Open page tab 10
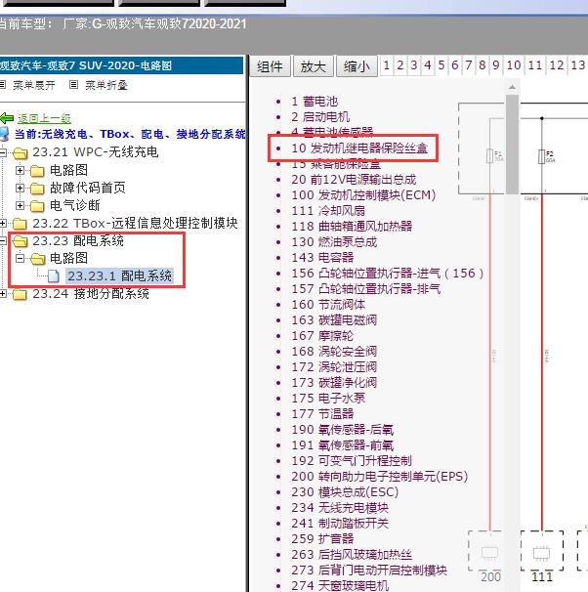Viewport: 588px width, 592px height. click(514, 65)
